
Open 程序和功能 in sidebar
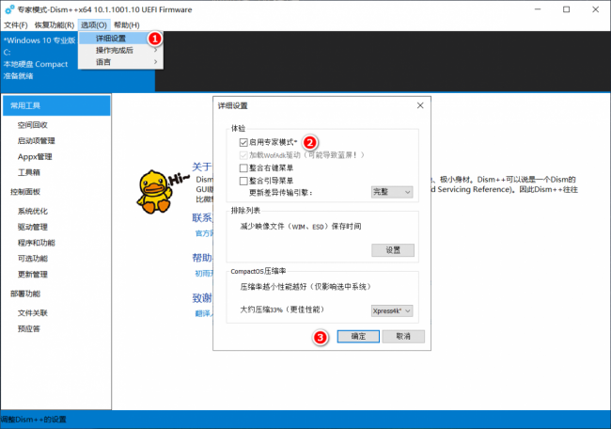[x=37, y=243]
